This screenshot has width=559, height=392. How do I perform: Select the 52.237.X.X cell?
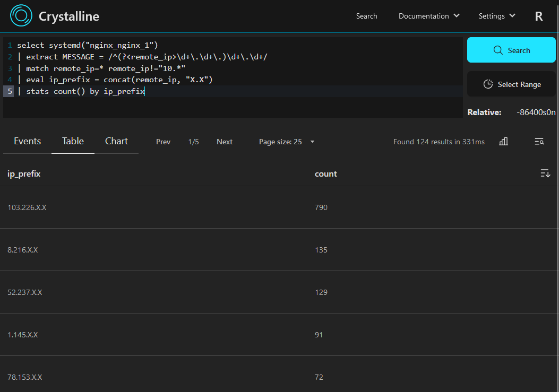(24, 292)
